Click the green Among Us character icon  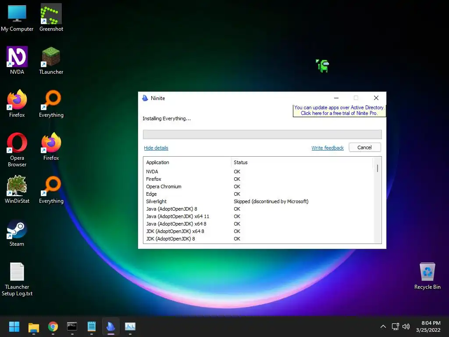323,66
